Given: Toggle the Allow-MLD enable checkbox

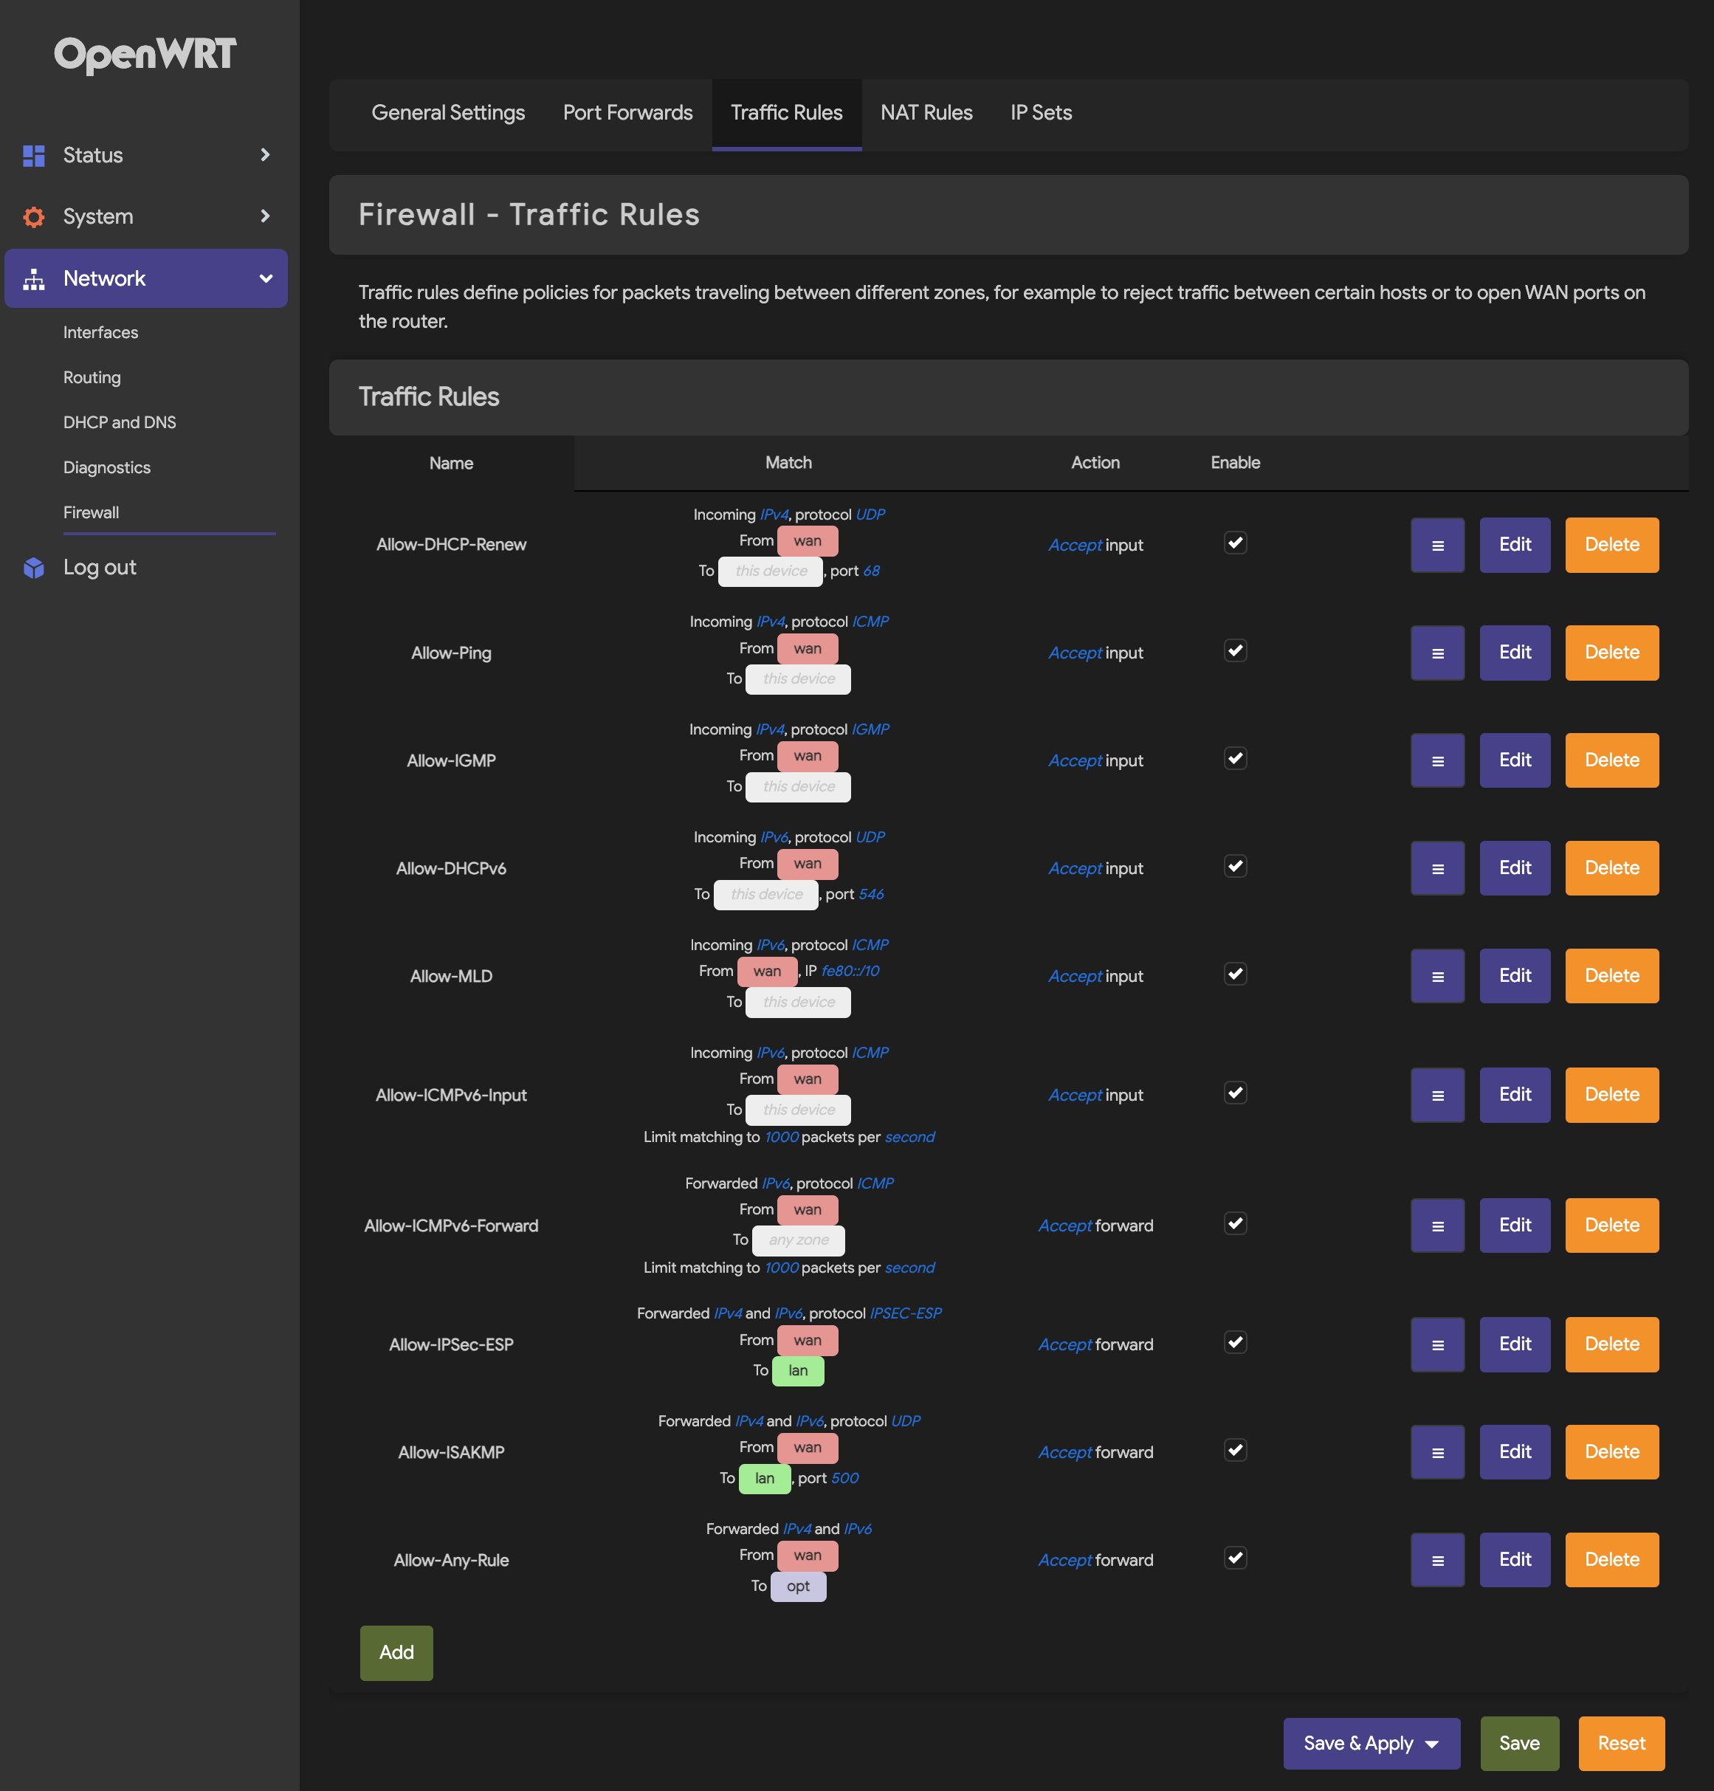Looking at the screenshot, I should (1235, 974).
